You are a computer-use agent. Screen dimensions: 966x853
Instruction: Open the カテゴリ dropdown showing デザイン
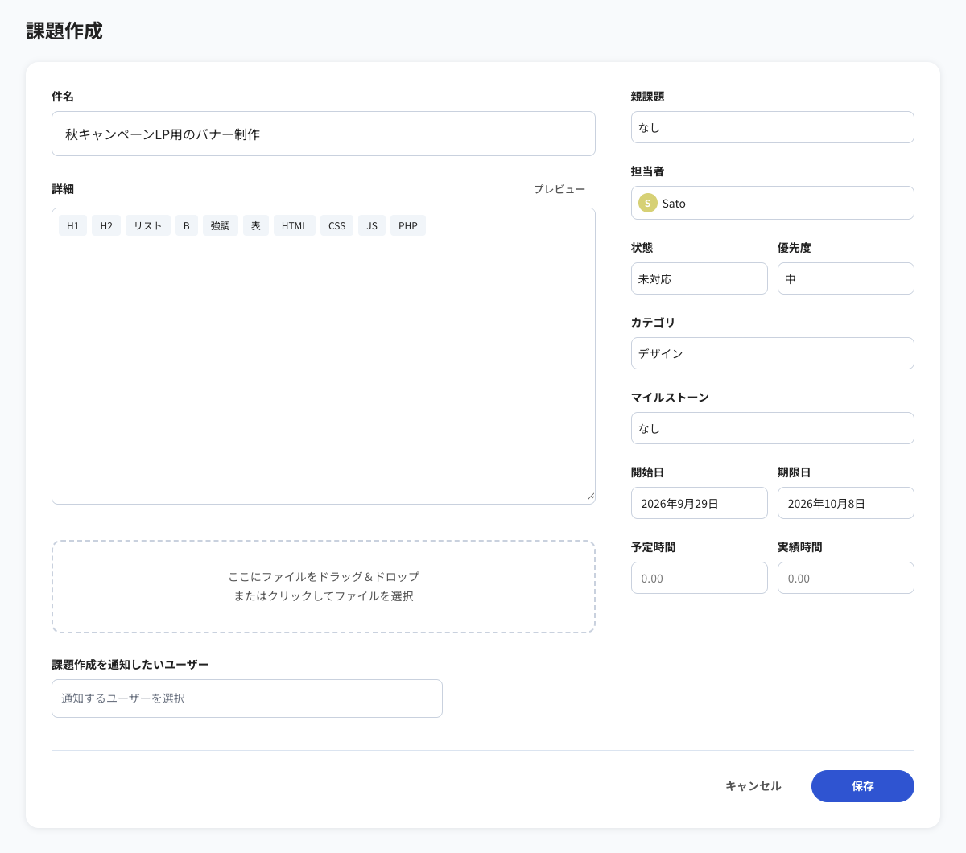click(x=773, y=353)
